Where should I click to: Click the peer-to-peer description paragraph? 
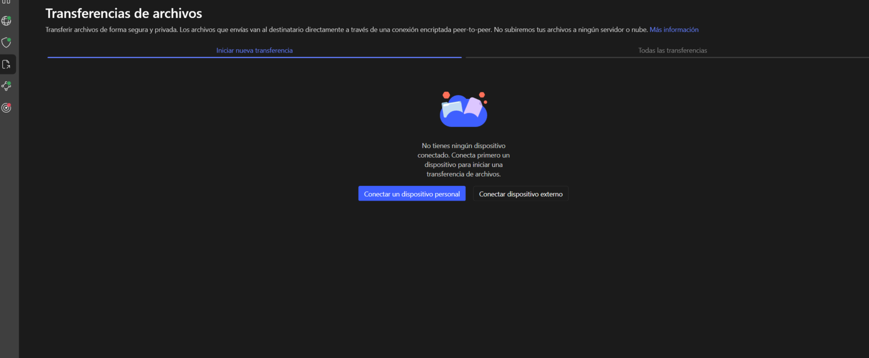tap(346, 30)
